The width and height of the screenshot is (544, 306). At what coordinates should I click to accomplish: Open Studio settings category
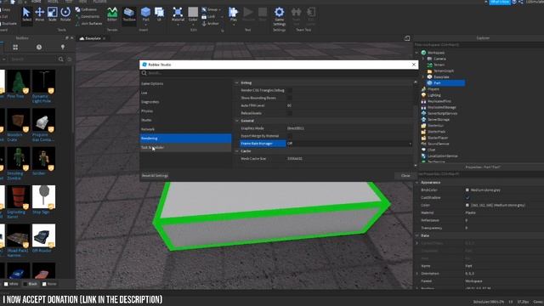pos(146,120)
